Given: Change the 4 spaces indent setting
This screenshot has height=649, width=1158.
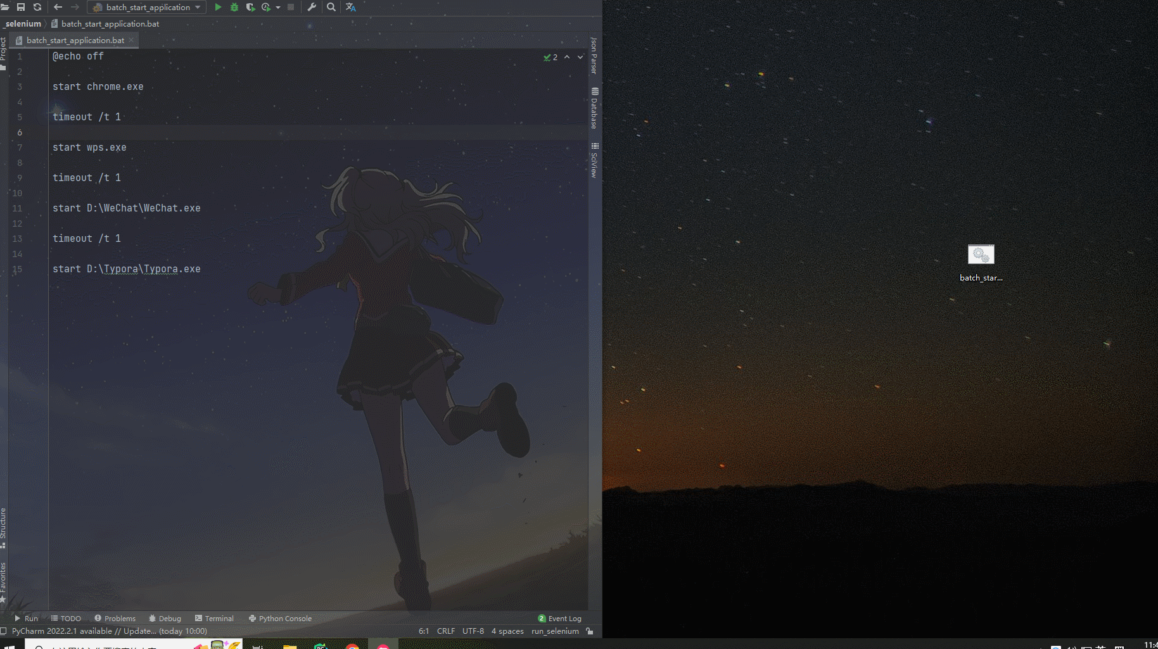Looking at the screenshot, I should tap(507, 631).
